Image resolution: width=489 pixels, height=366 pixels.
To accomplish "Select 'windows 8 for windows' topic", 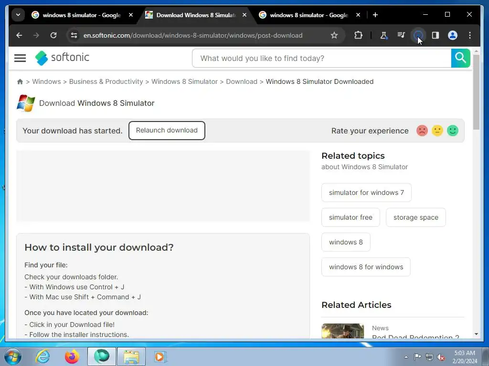I will point(366,267).
